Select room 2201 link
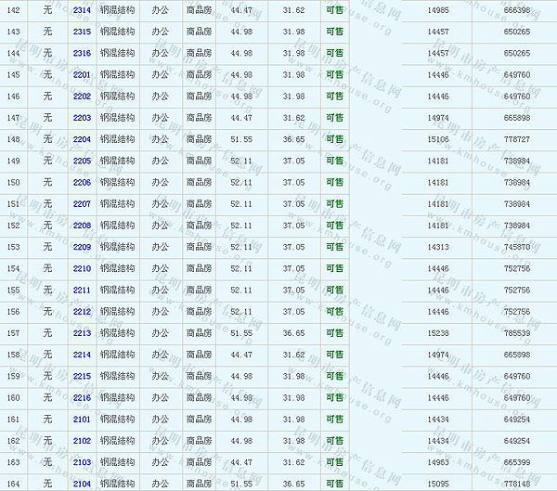557x491 pixels. (82, 74)
